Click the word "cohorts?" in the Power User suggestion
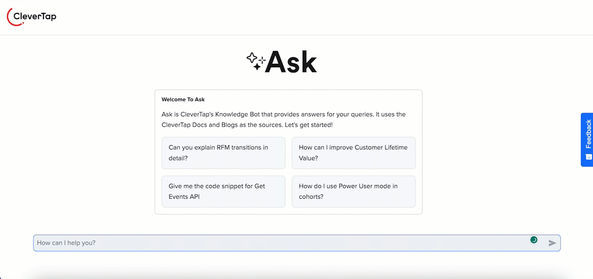The height and width of the screenshot is (279, 593). coord(311,197)
